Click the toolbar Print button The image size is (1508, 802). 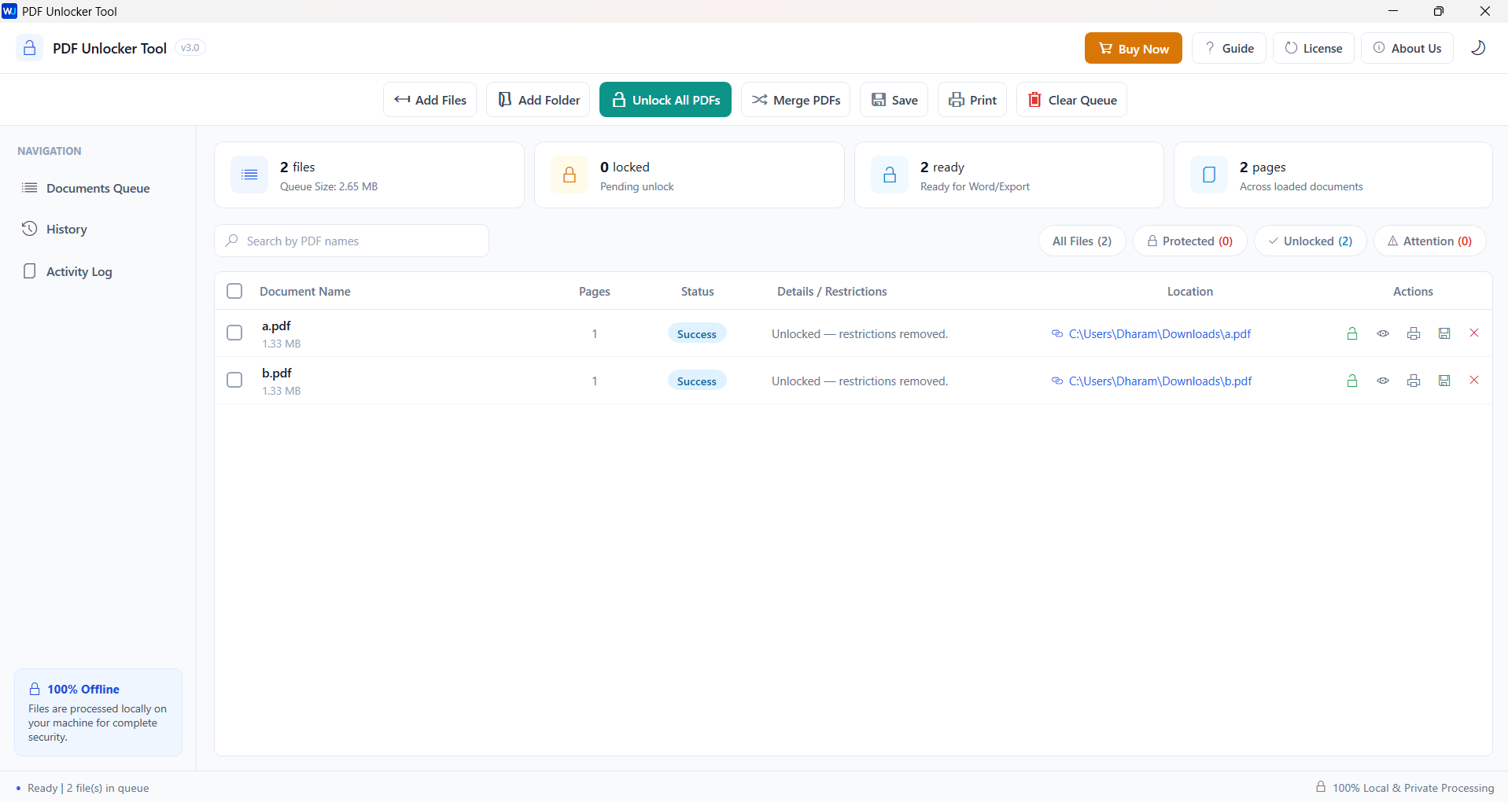coord(972,100)
